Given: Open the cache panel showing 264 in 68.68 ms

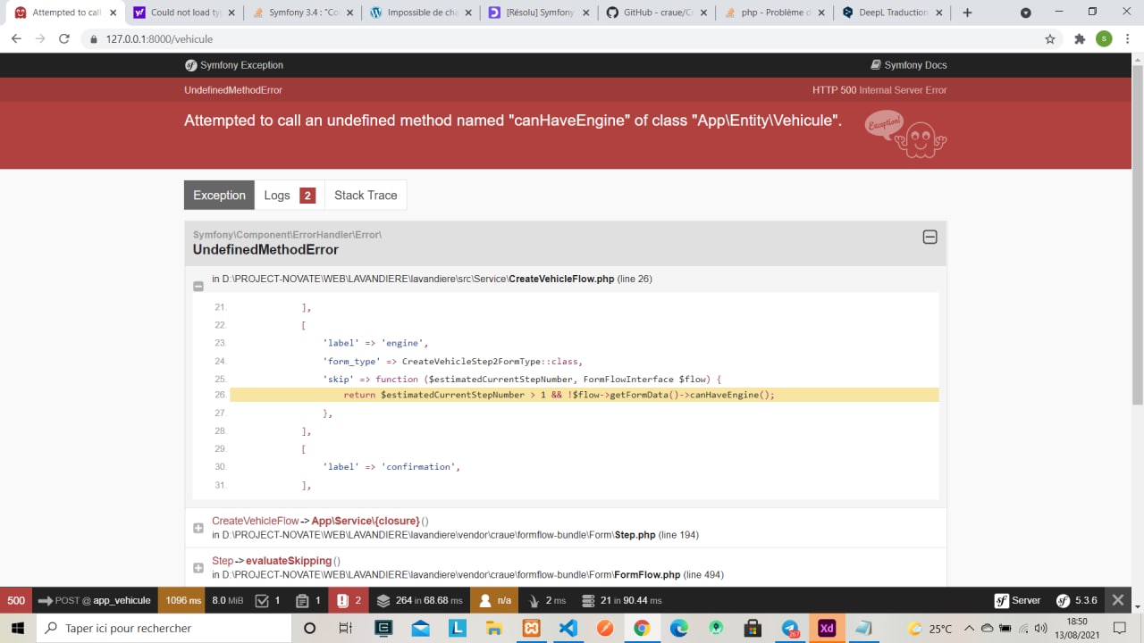Looking at the screenshot, I should 420,600.
